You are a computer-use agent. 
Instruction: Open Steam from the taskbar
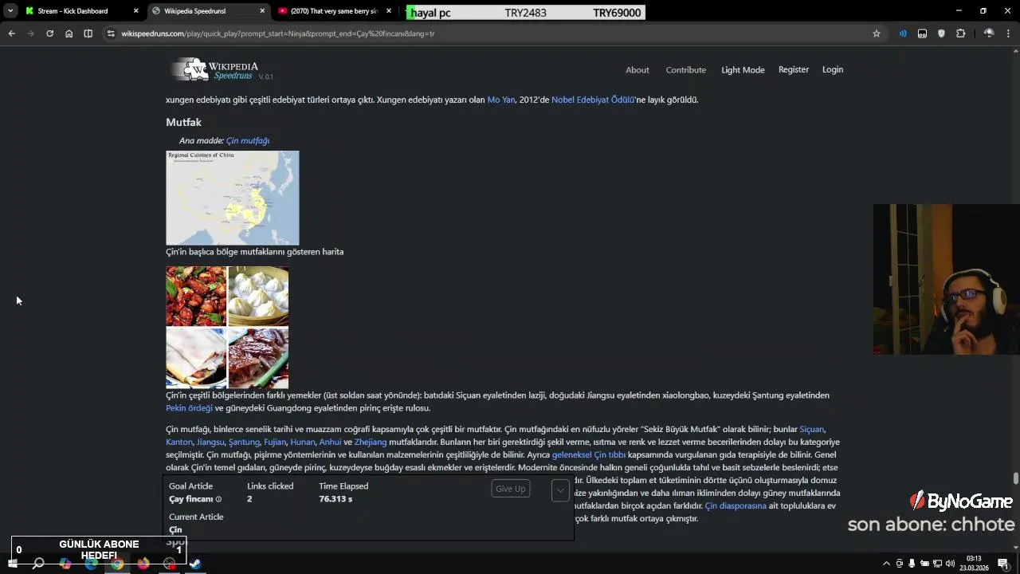[195, 564]
